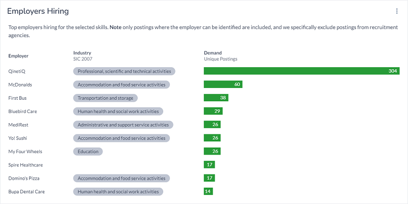
Task: Click the McDonalds employer name
Action: pyautogui.click(x=20, y=84)
